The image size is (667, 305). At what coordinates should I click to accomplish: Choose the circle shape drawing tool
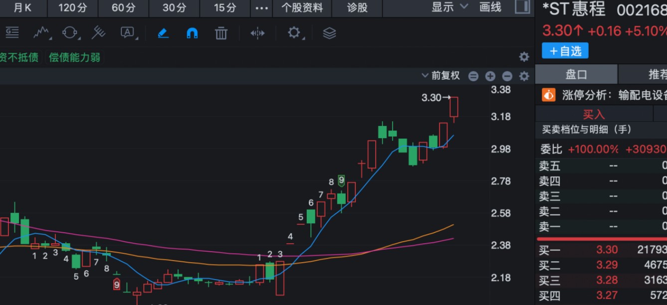click(x=70, y=33)
